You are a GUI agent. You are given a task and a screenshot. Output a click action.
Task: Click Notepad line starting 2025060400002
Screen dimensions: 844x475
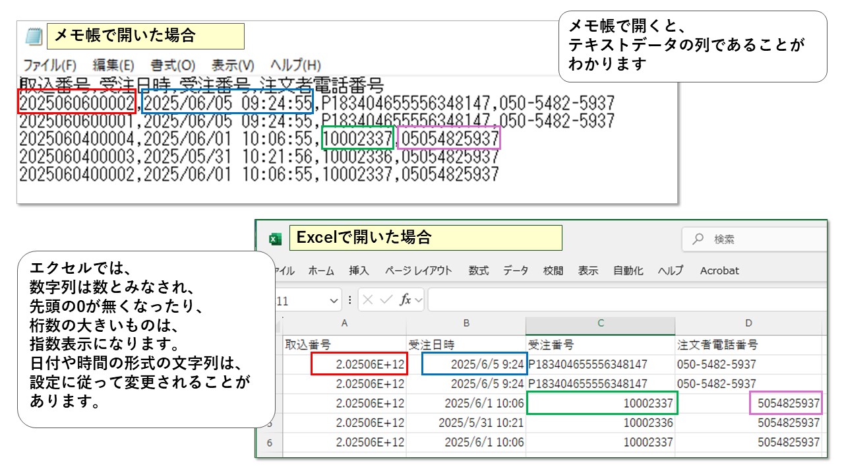(259, 174)
